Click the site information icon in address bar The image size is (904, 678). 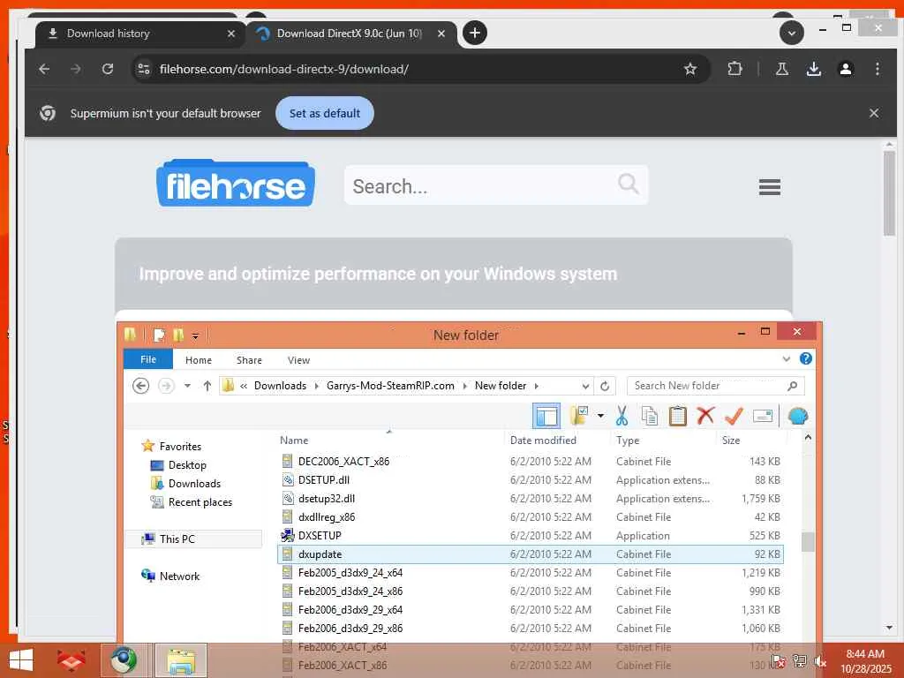pyautogui.click(x=143, y=69)
